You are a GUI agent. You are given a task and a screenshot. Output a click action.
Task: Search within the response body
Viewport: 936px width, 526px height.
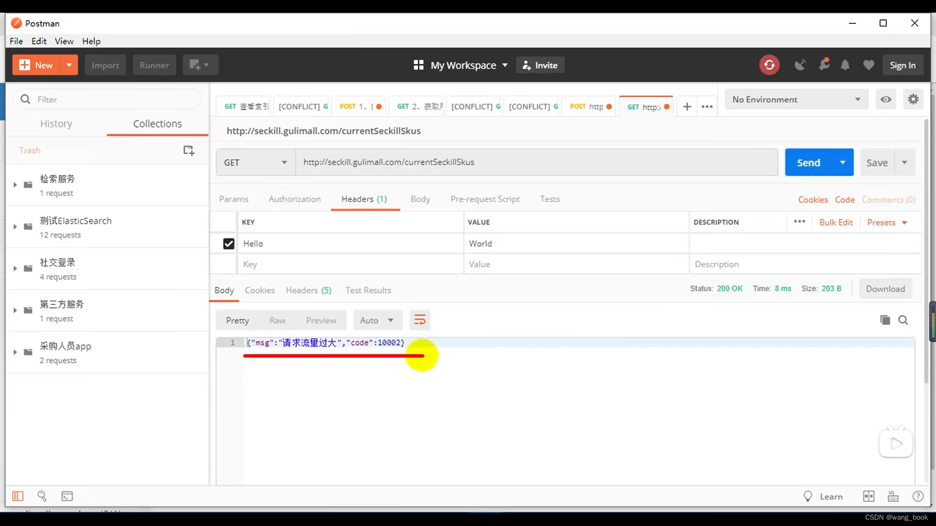(903, 320)
